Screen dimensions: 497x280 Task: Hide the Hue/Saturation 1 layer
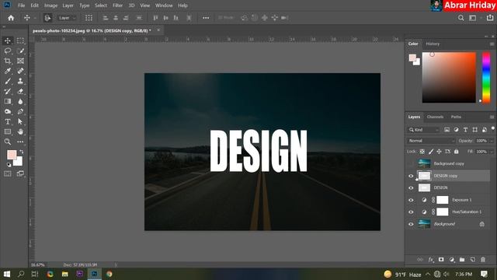click(411, 212)
